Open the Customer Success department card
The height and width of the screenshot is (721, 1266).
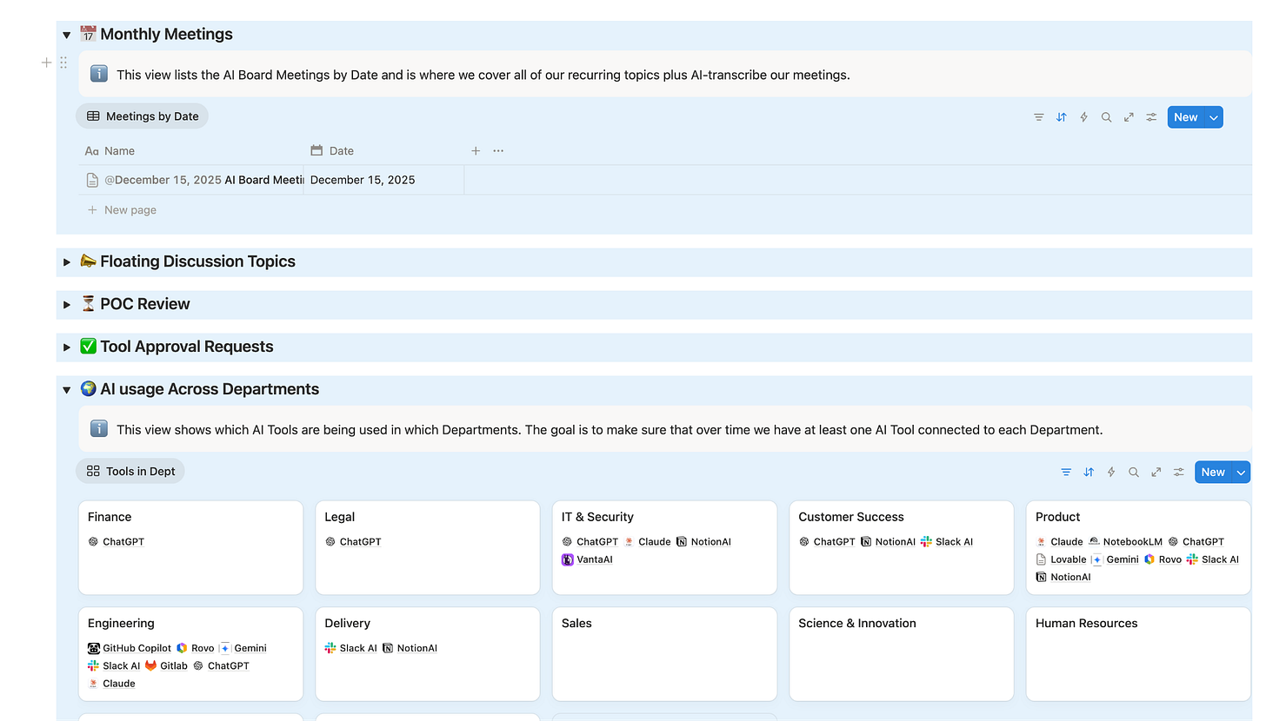[902, 547]
